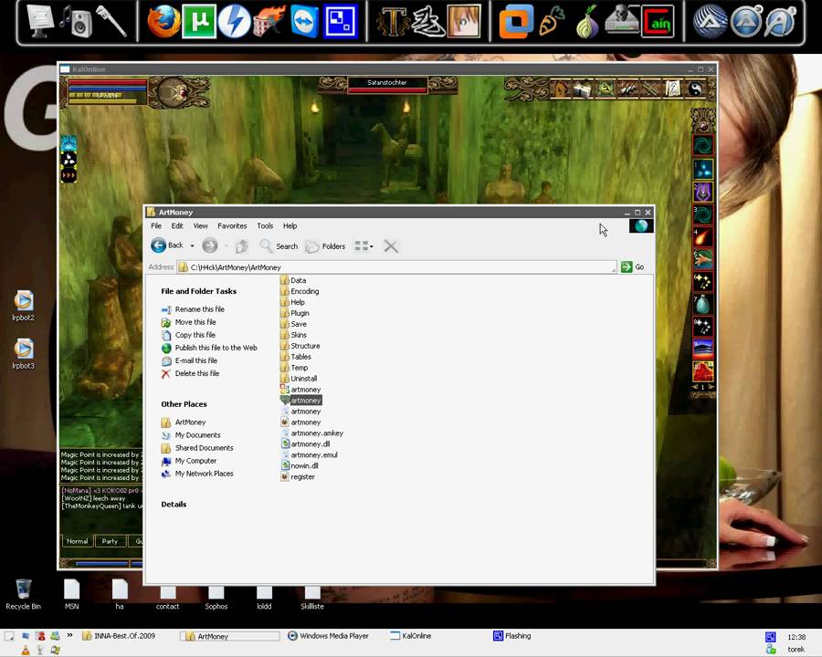Use the potion bottle in slot 7
The height and width of the screenshot is (657, 822).
point(703,304)
